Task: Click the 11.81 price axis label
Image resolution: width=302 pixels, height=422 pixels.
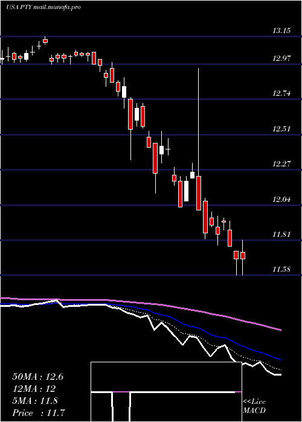Action: click(x=281, y=234)
